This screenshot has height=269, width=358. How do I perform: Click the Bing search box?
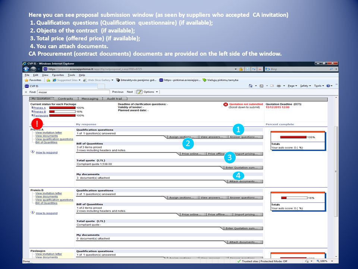coord(298,69)
